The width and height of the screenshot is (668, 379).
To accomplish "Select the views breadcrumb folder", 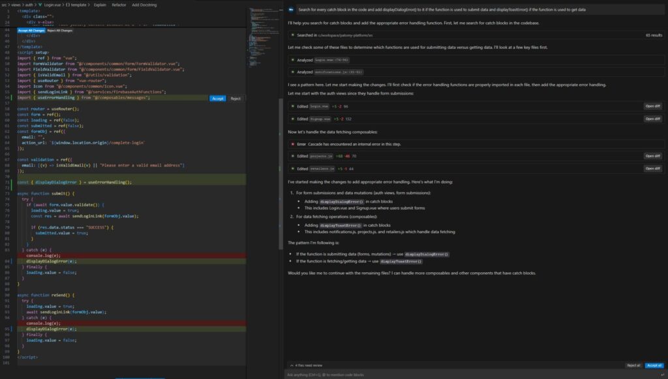I will point(16,5).
